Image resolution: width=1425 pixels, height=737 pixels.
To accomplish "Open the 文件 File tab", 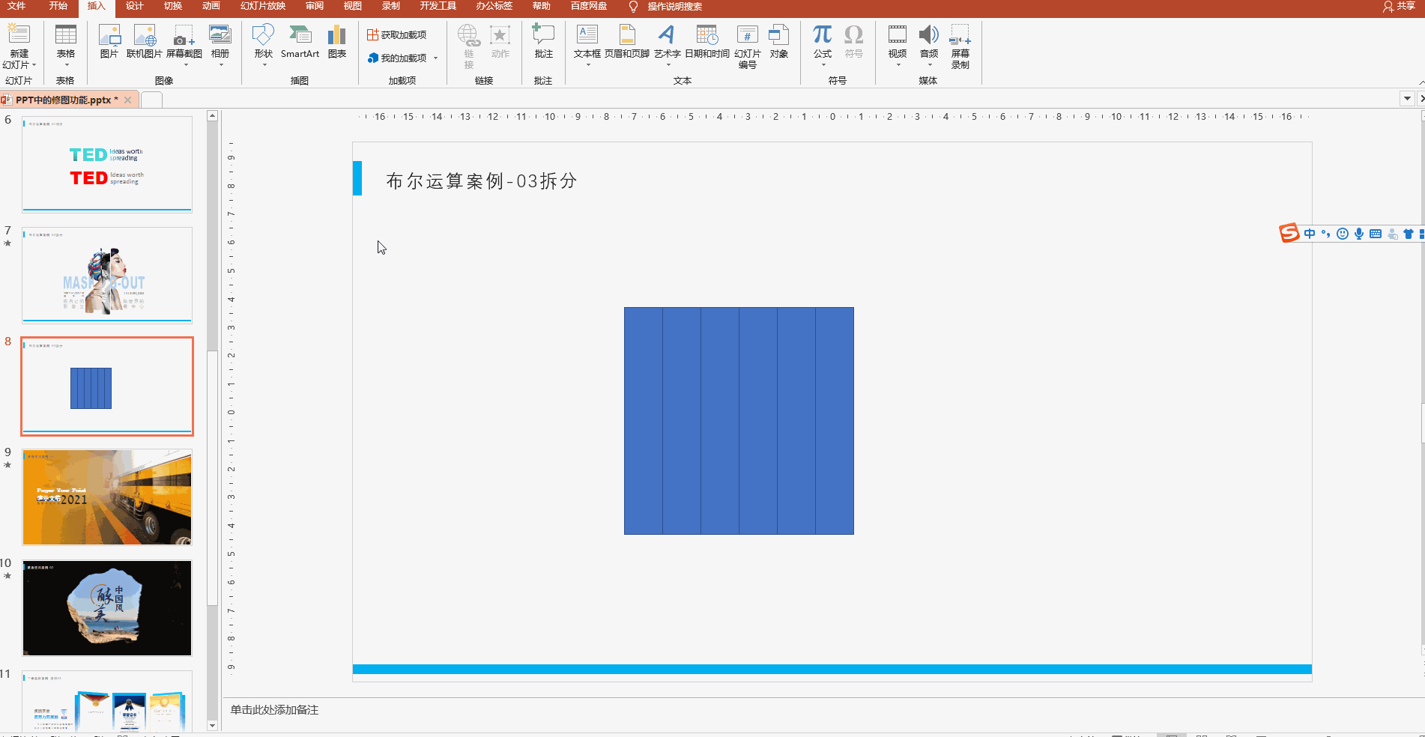I will point(16,6).
